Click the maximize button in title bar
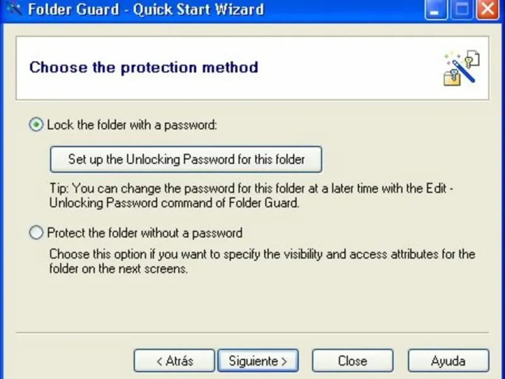The height and width of the screenshot is (379, 505). 461,9
